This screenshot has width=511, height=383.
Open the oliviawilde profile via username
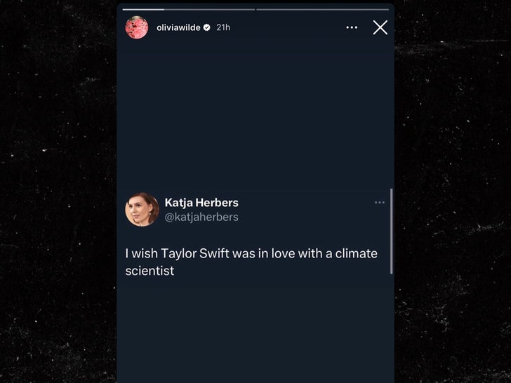coord(178,27)
